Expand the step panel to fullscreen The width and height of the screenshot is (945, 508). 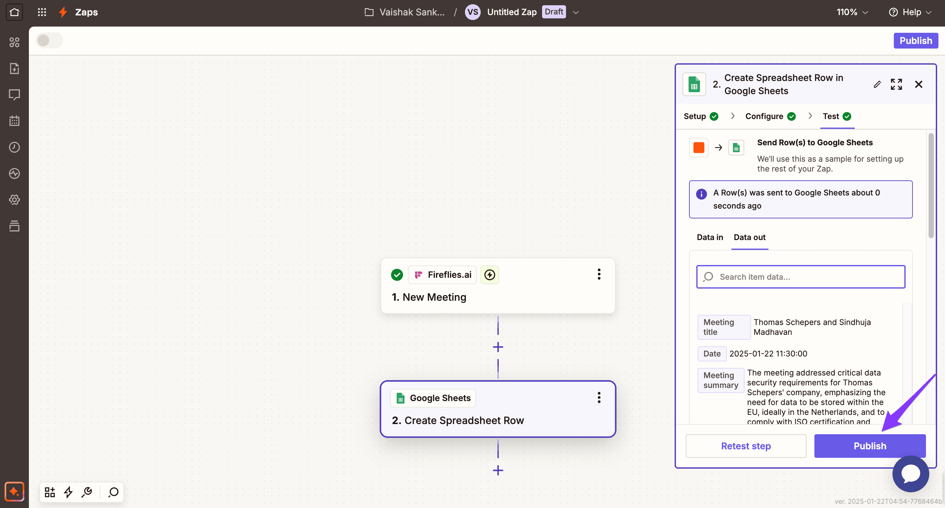pyautogui.click(x=896, y=84)
